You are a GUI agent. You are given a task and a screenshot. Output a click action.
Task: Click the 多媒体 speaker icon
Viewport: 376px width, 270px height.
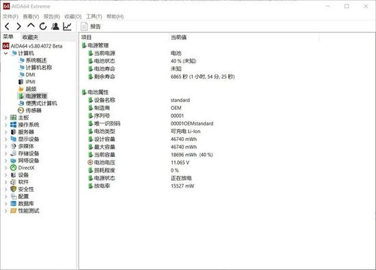[x=14, y=146]
